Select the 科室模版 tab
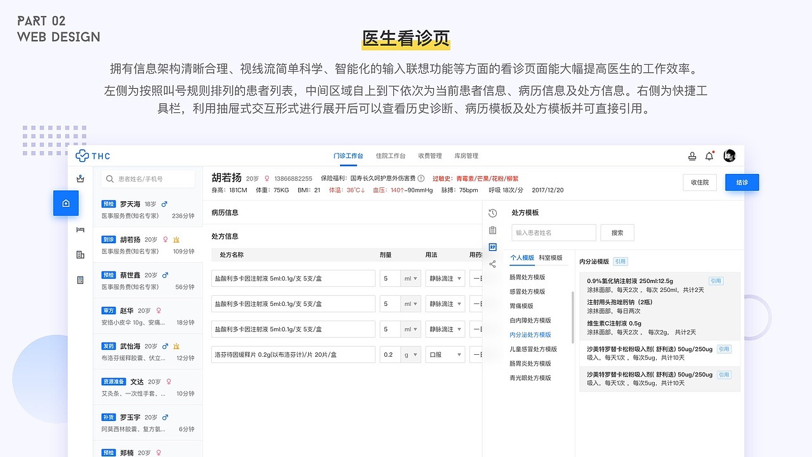The height and width of the screenshot is (457, 812). [551, 258]
